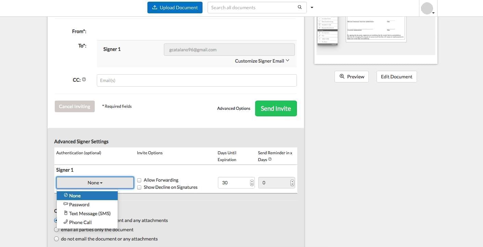The height and width of the screenshot is (247, 483).
Task: Select Password authentication option
Action: (87, 205)
